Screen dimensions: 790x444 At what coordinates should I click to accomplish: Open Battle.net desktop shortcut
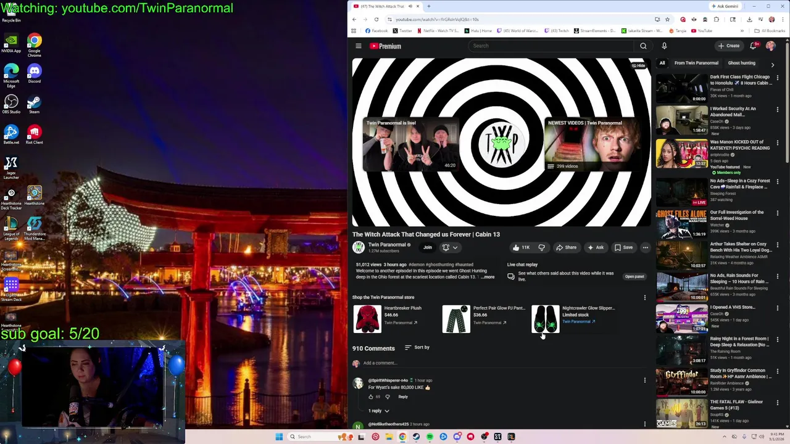point(11,135)
